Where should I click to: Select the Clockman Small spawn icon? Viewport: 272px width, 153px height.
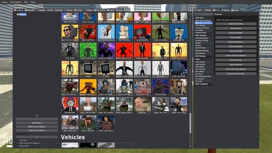70,105
